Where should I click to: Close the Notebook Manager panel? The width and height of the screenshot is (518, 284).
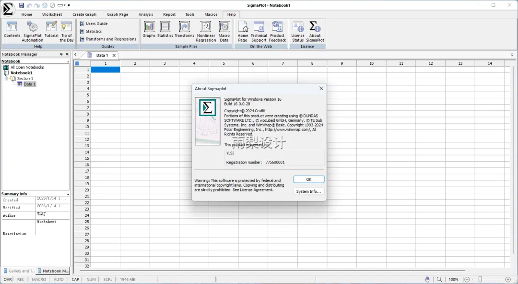pyautogui.click(x=67, y=54)
